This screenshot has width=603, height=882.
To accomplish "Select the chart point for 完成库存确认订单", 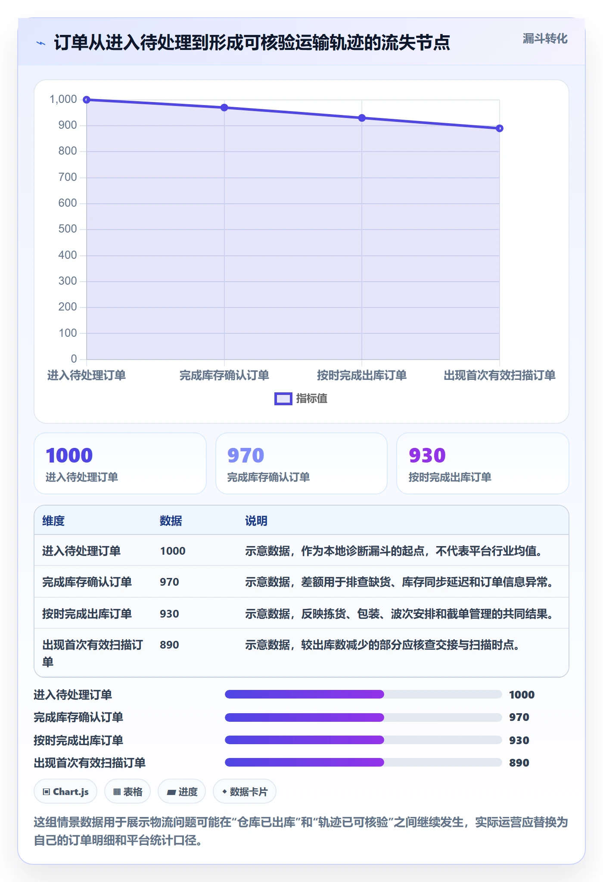I will [x=224, y=108].
